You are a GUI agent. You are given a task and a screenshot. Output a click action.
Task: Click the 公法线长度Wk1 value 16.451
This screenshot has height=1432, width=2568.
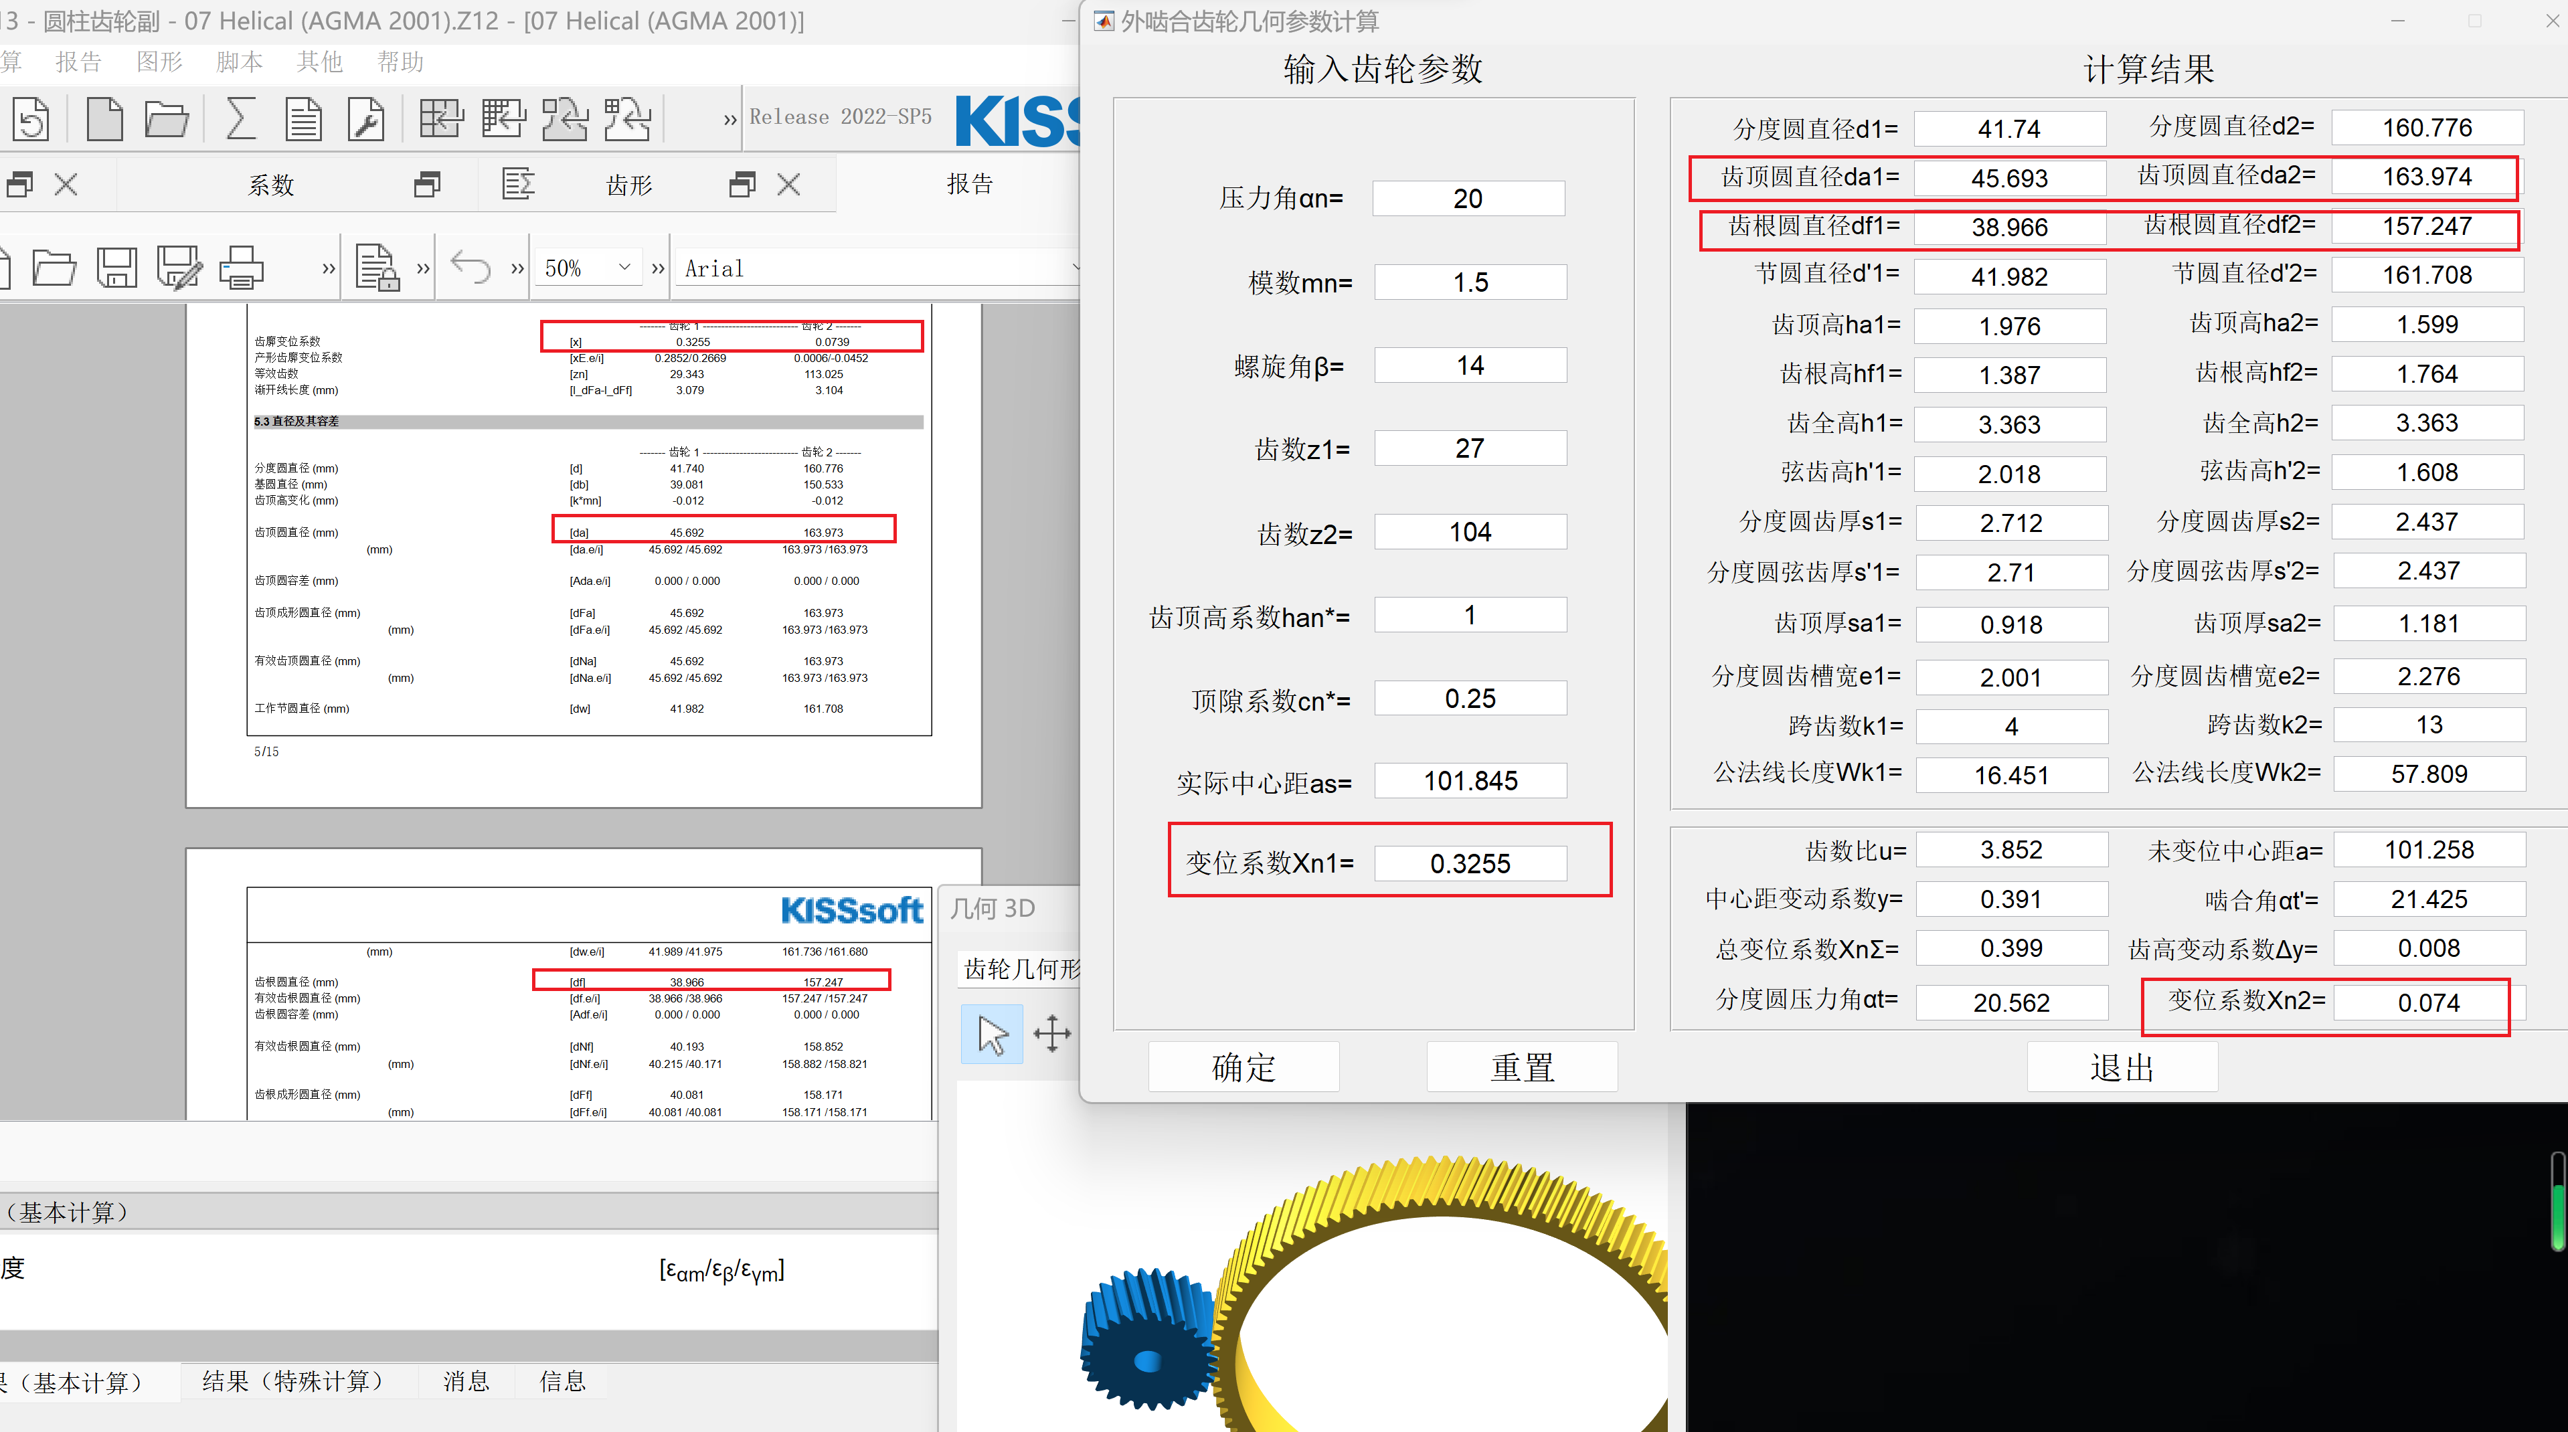(x=2010, y=774)
